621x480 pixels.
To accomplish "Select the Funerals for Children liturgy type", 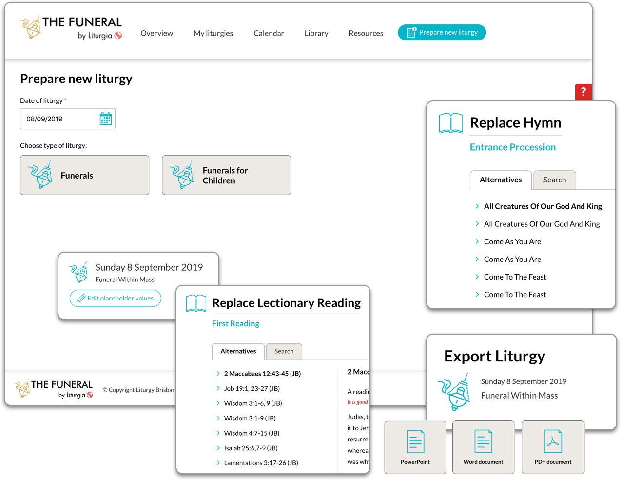I will [x=226, y=175].
